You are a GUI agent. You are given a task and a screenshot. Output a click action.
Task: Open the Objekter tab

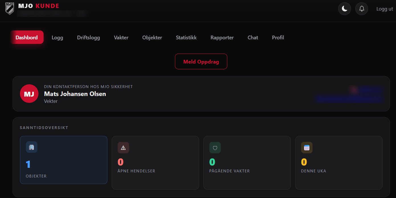(152, 37)
